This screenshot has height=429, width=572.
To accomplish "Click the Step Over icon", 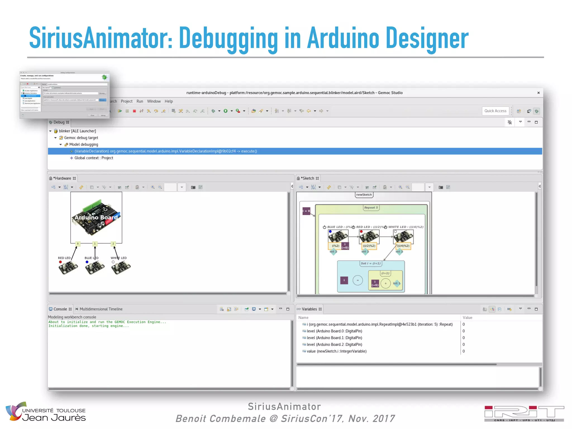I will [x=156, y=111].
